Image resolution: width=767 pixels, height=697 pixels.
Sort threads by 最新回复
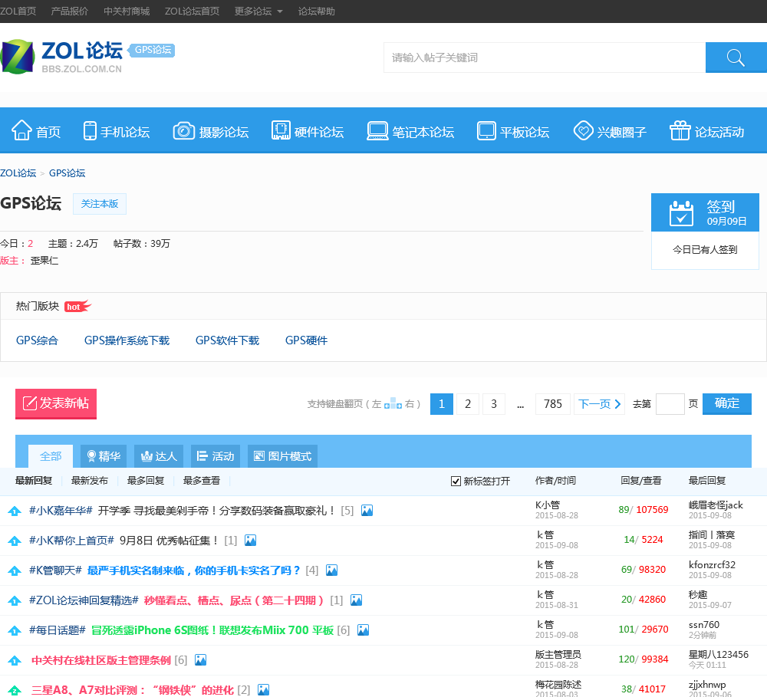(34, 481)
